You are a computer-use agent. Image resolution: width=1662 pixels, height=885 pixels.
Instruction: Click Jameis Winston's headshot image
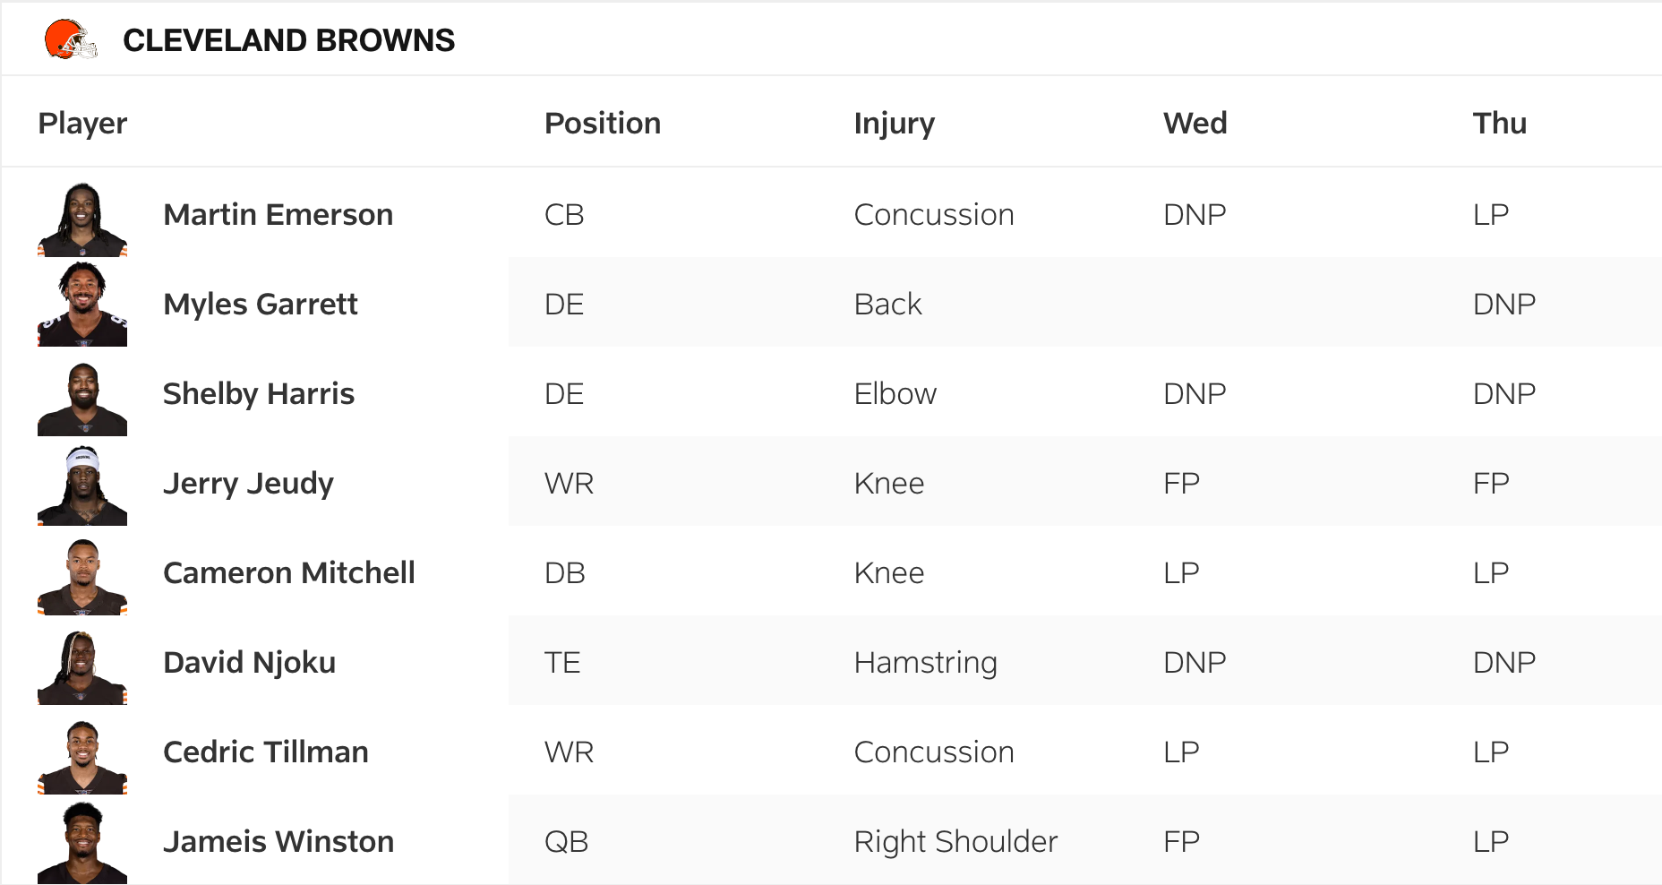click(x=82, y=842)
